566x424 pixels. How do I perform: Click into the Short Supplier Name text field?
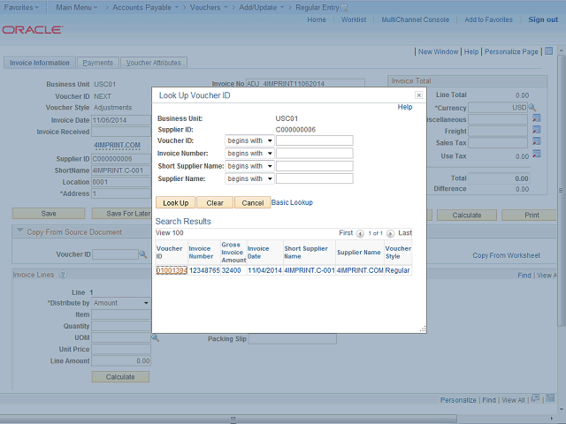coord(314,166)
